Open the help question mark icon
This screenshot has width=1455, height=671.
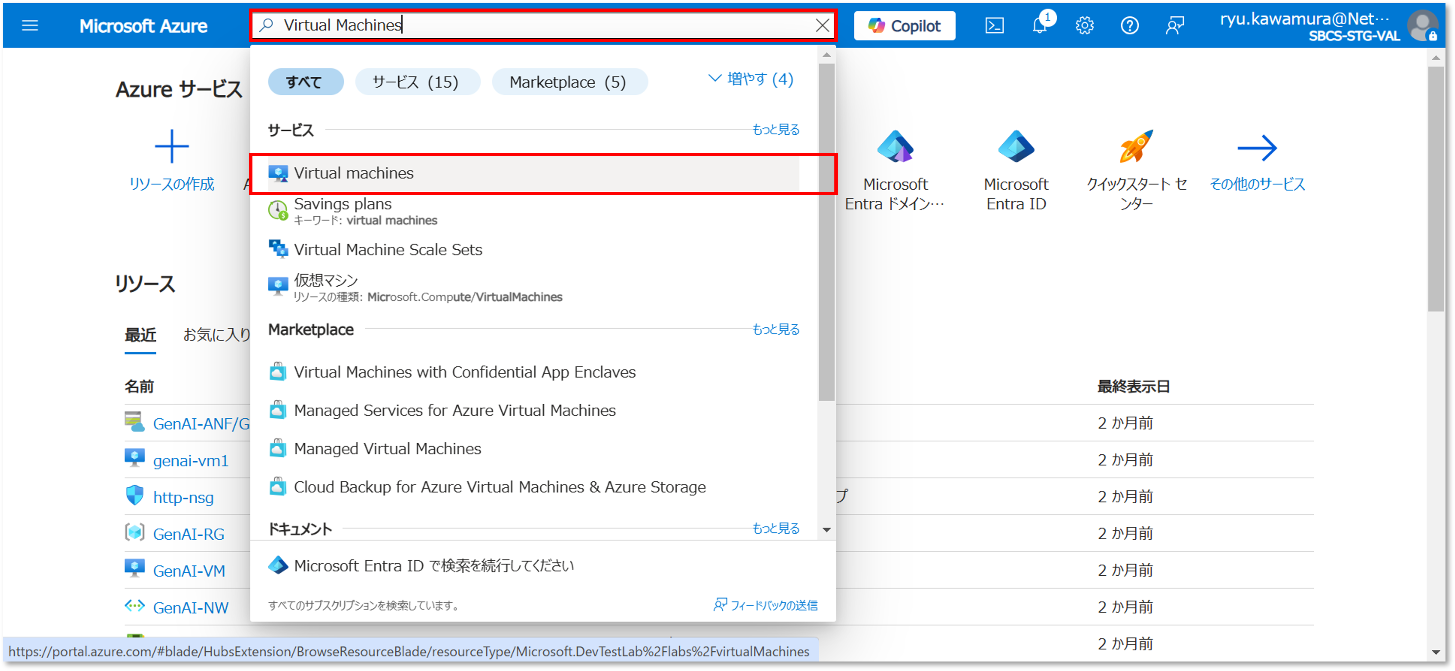pos(1130,26)
